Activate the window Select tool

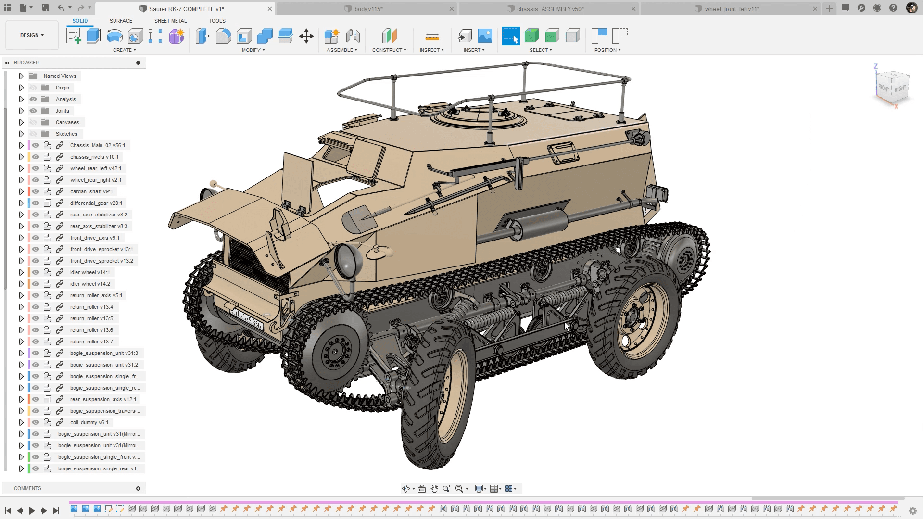(x=511, y=36)
